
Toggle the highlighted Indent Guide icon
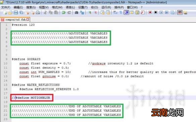[127, 12]
